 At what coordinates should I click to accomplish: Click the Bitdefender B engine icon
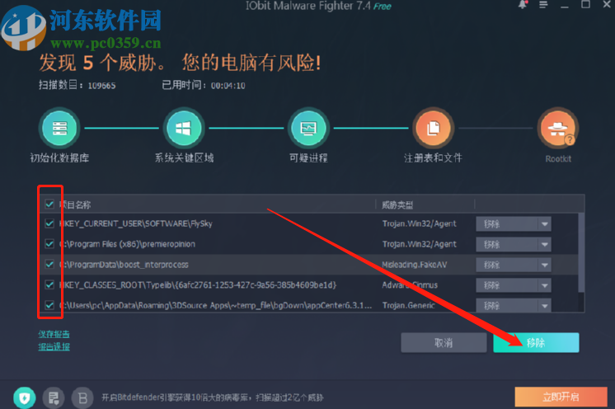click(82, 398)
